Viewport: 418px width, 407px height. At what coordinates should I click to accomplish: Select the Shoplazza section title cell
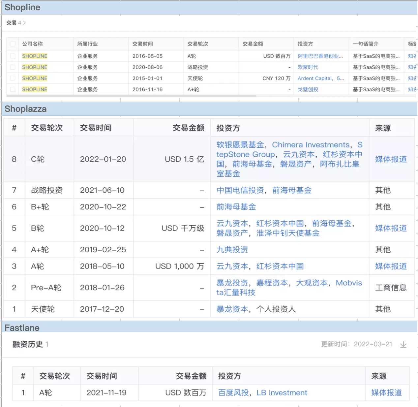point(210,109)
